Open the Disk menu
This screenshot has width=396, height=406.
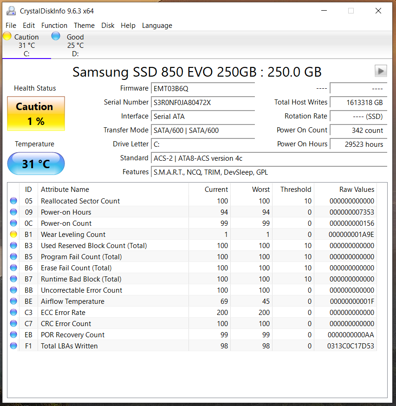coord(108,26)
